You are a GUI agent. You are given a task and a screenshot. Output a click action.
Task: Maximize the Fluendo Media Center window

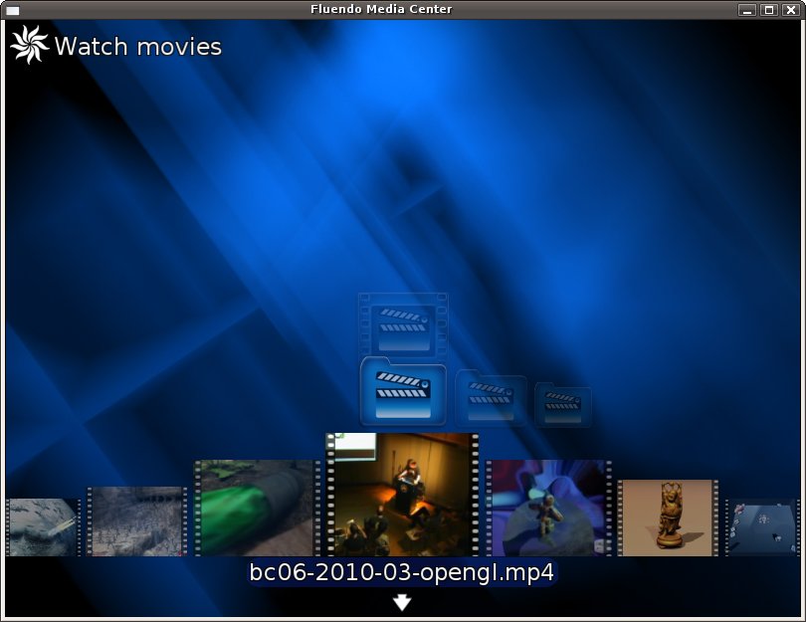coord(769,10)
